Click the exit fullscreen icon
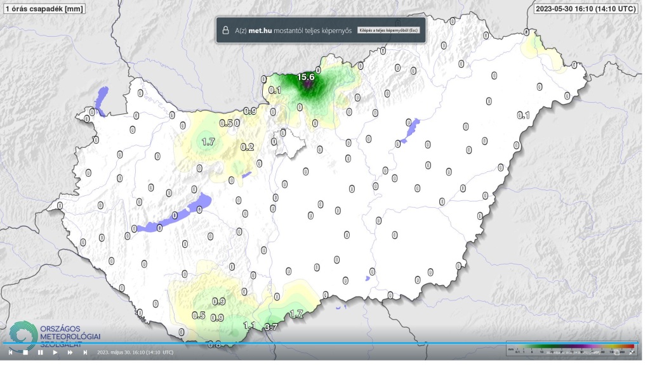Image resolution: width=650 pixels, height=367 pixels. tap(632, 352)
